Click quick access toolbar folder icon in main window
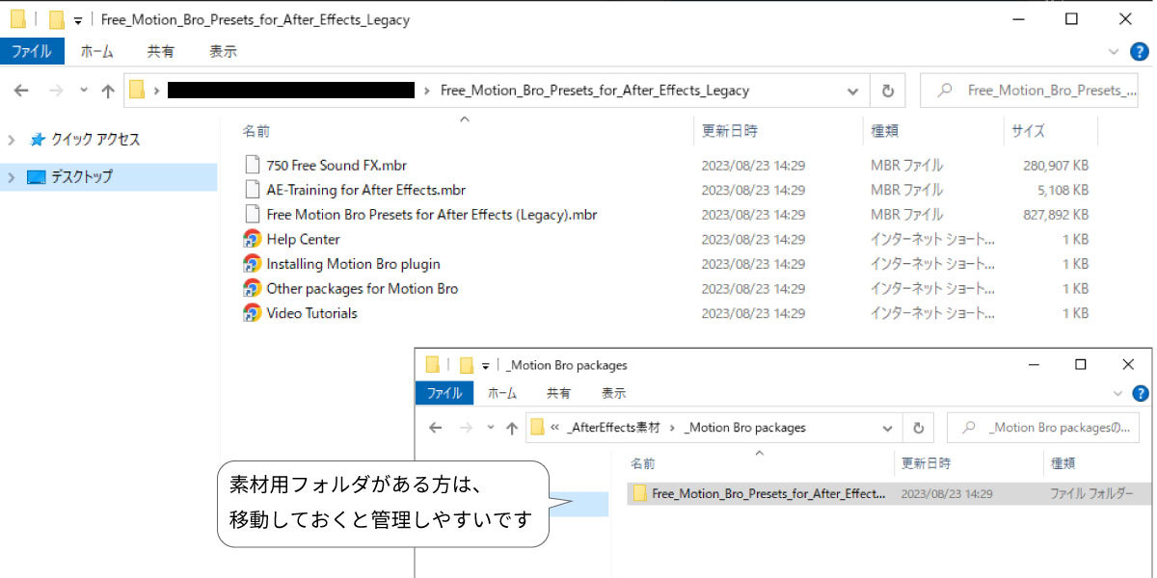 57,19
